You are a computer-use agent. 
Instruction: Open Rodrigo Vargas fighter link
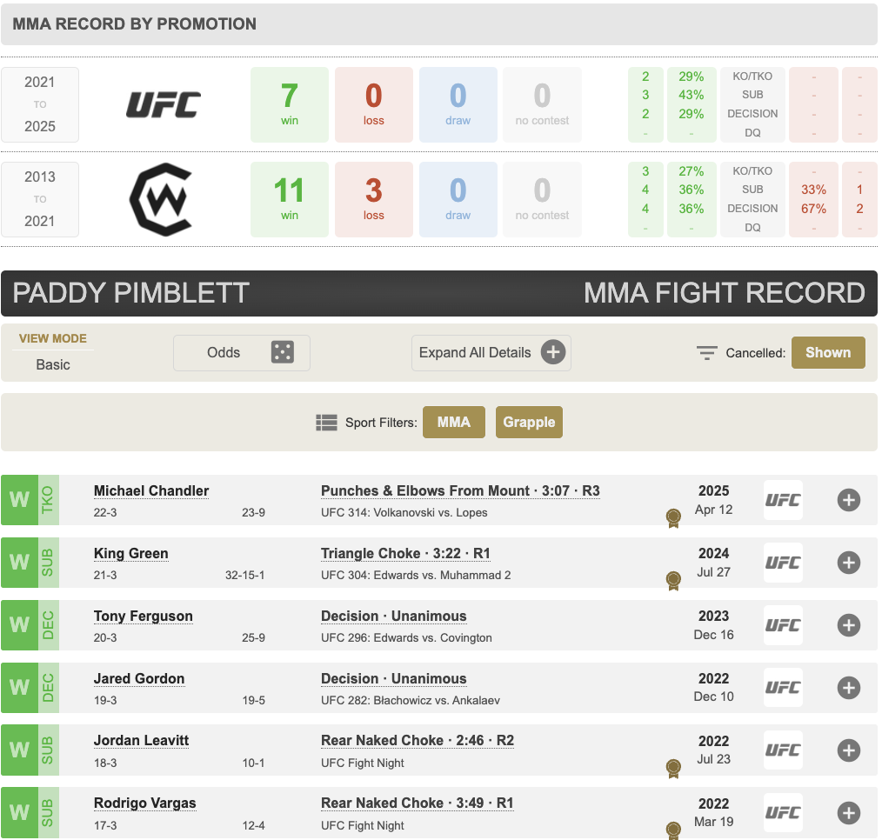[x=145, y=803]
